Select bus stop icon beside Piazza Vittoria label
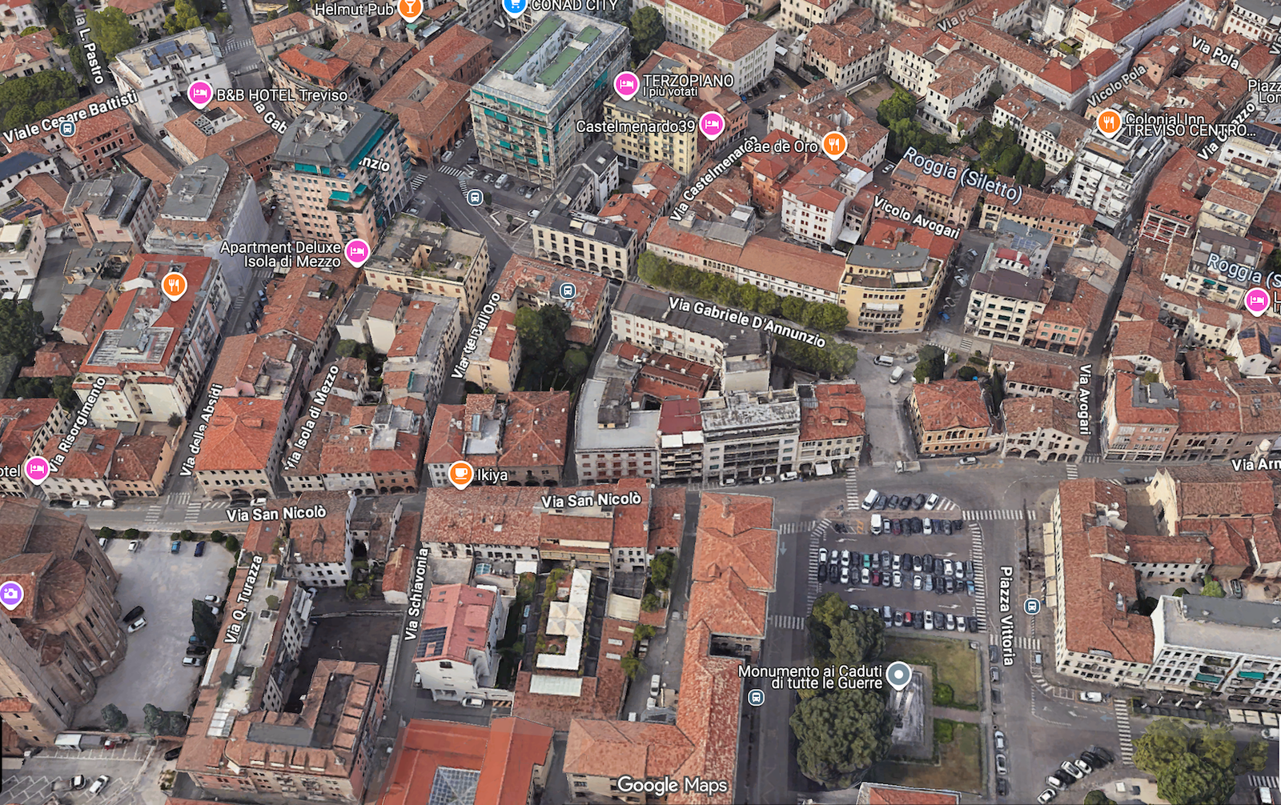This screenshot has height=805, width=1281. click(1032, 606)
